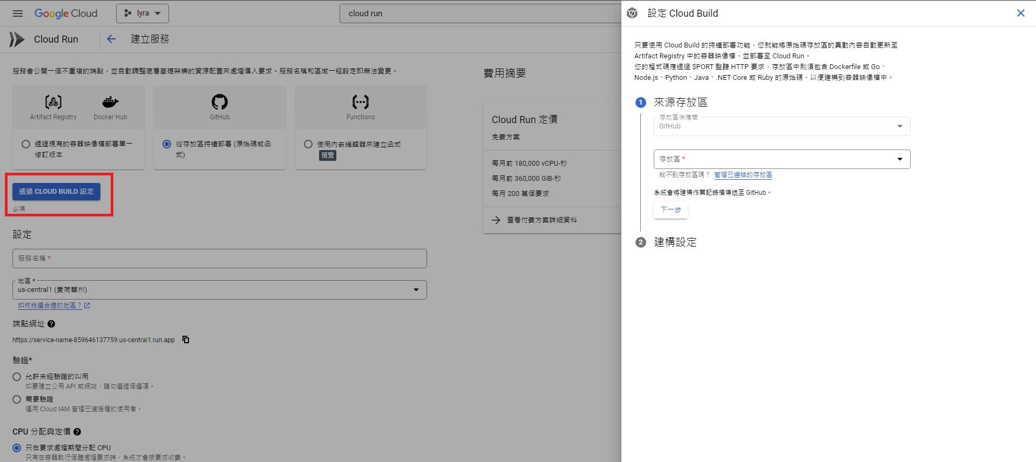Click the GitHub octocat icon
This screenshot has width=1036, height=462.
tap(220, 102)
